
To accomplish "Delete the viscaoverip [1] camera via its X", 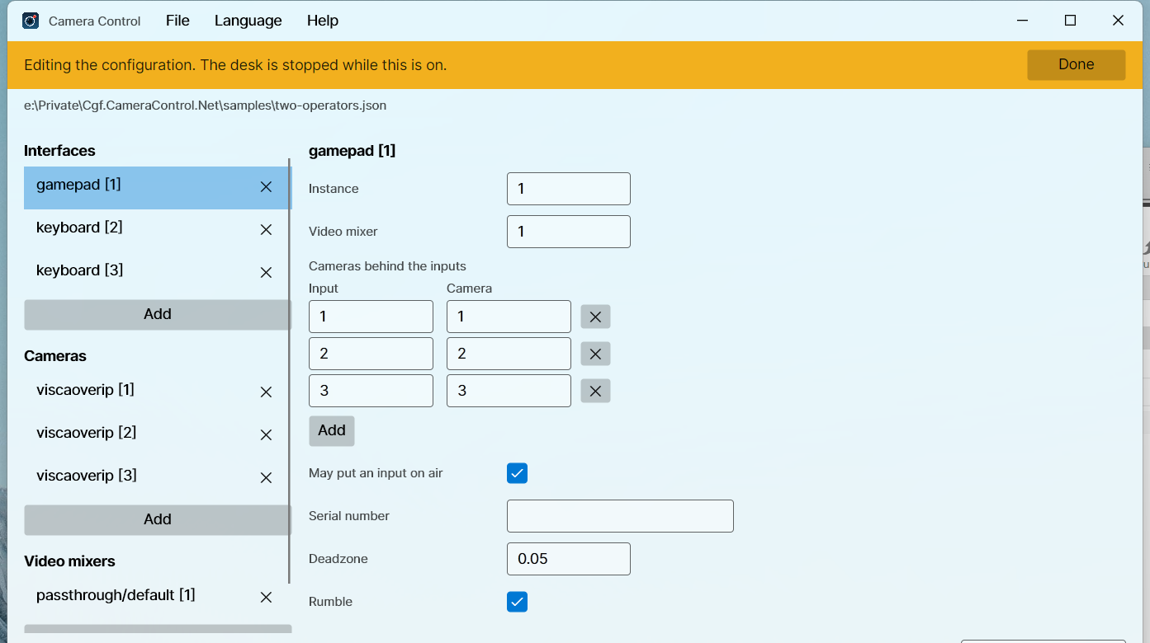I will [x=266, y=392].
